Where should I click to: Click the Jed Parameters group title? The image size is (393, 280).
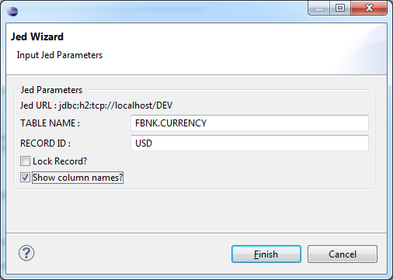tap(51, 90)
